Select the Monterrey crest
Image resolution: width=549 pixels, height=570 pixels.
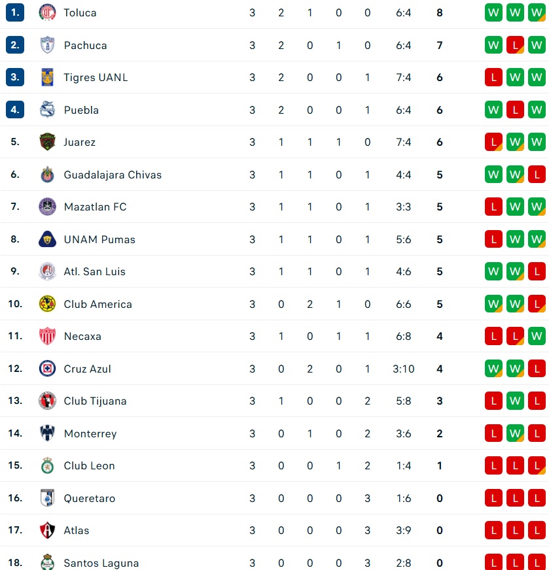(47, 433)
